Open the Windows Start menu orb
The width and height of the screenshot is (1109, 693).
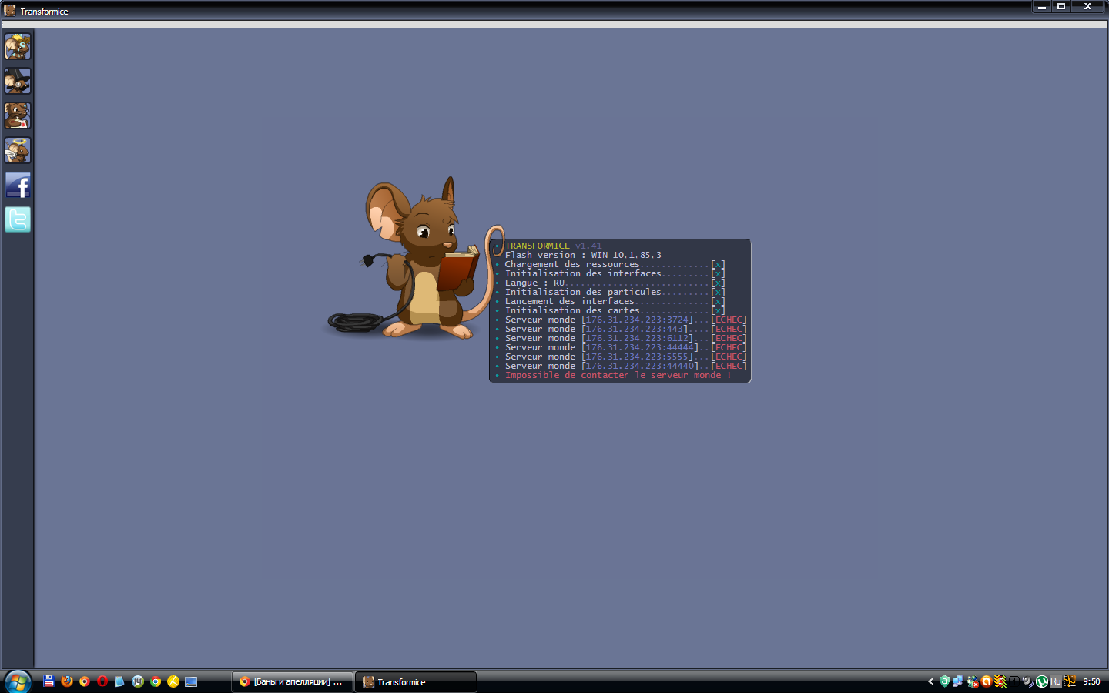[17, 681]
